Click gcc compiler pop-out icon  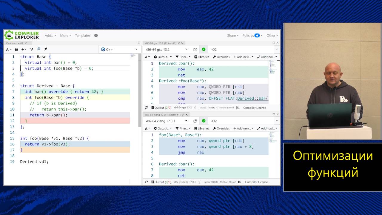point(195,50)
